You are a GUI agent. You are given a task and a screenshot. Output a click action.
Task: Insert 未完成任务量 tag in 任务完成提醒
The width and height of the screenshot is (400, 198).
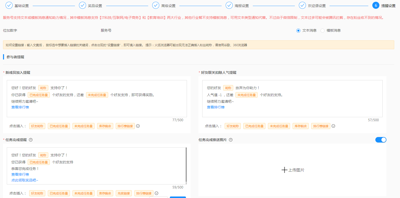click(x=84, y=193)
